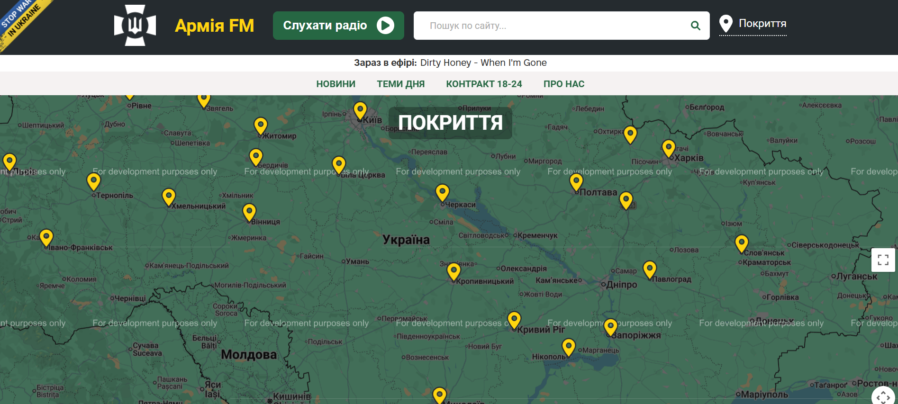Click the Dirty Honey - When I'm Gone track text

click(x=483, y=63)
